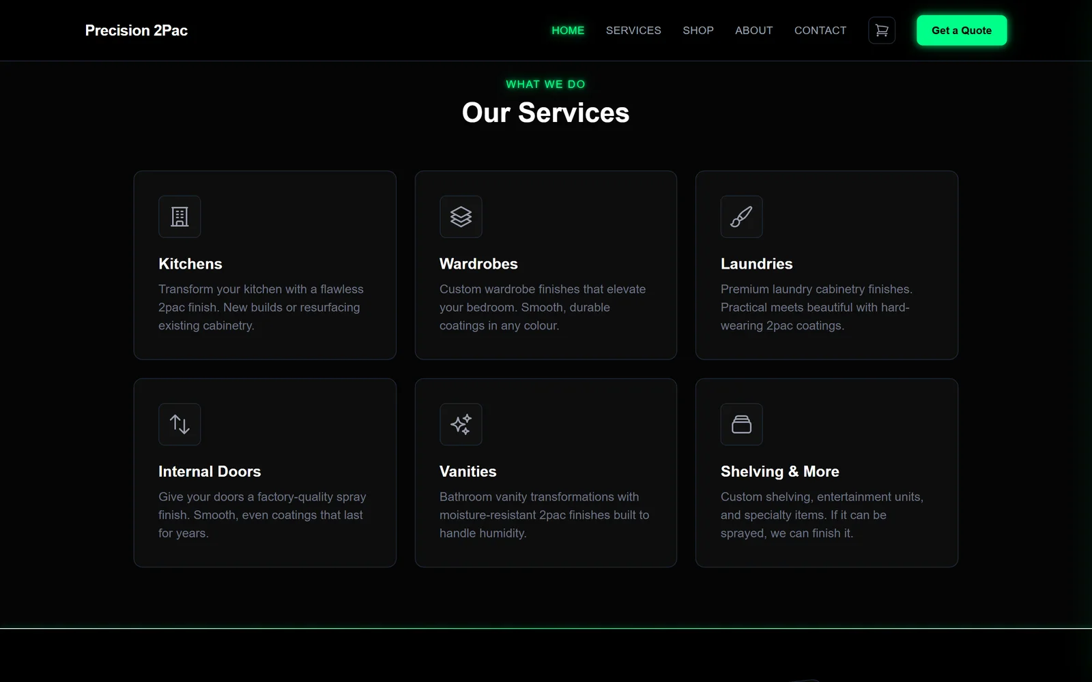This screenshot has height=682, width=1092.
Task: Click the WHAT WE DO label
Action: [x=546, y=84]
